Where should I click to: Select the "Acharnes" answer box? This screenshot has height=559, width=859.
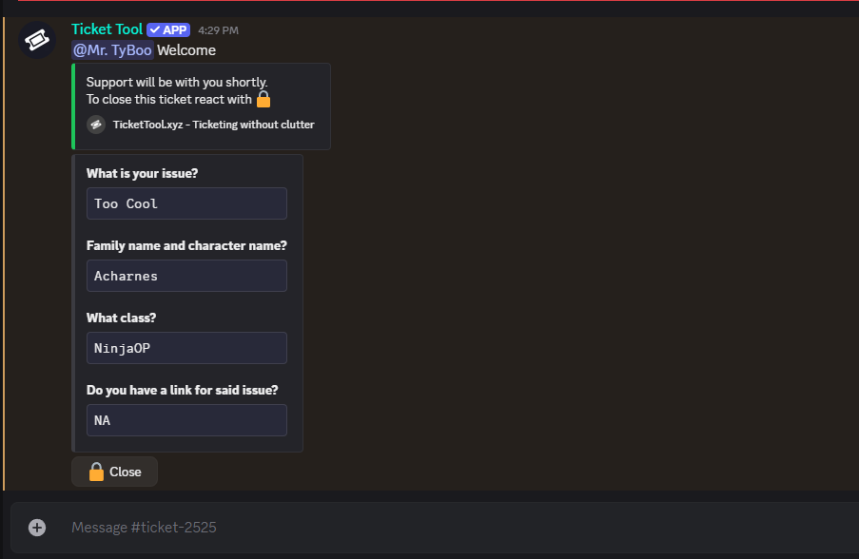pos(186,276)
